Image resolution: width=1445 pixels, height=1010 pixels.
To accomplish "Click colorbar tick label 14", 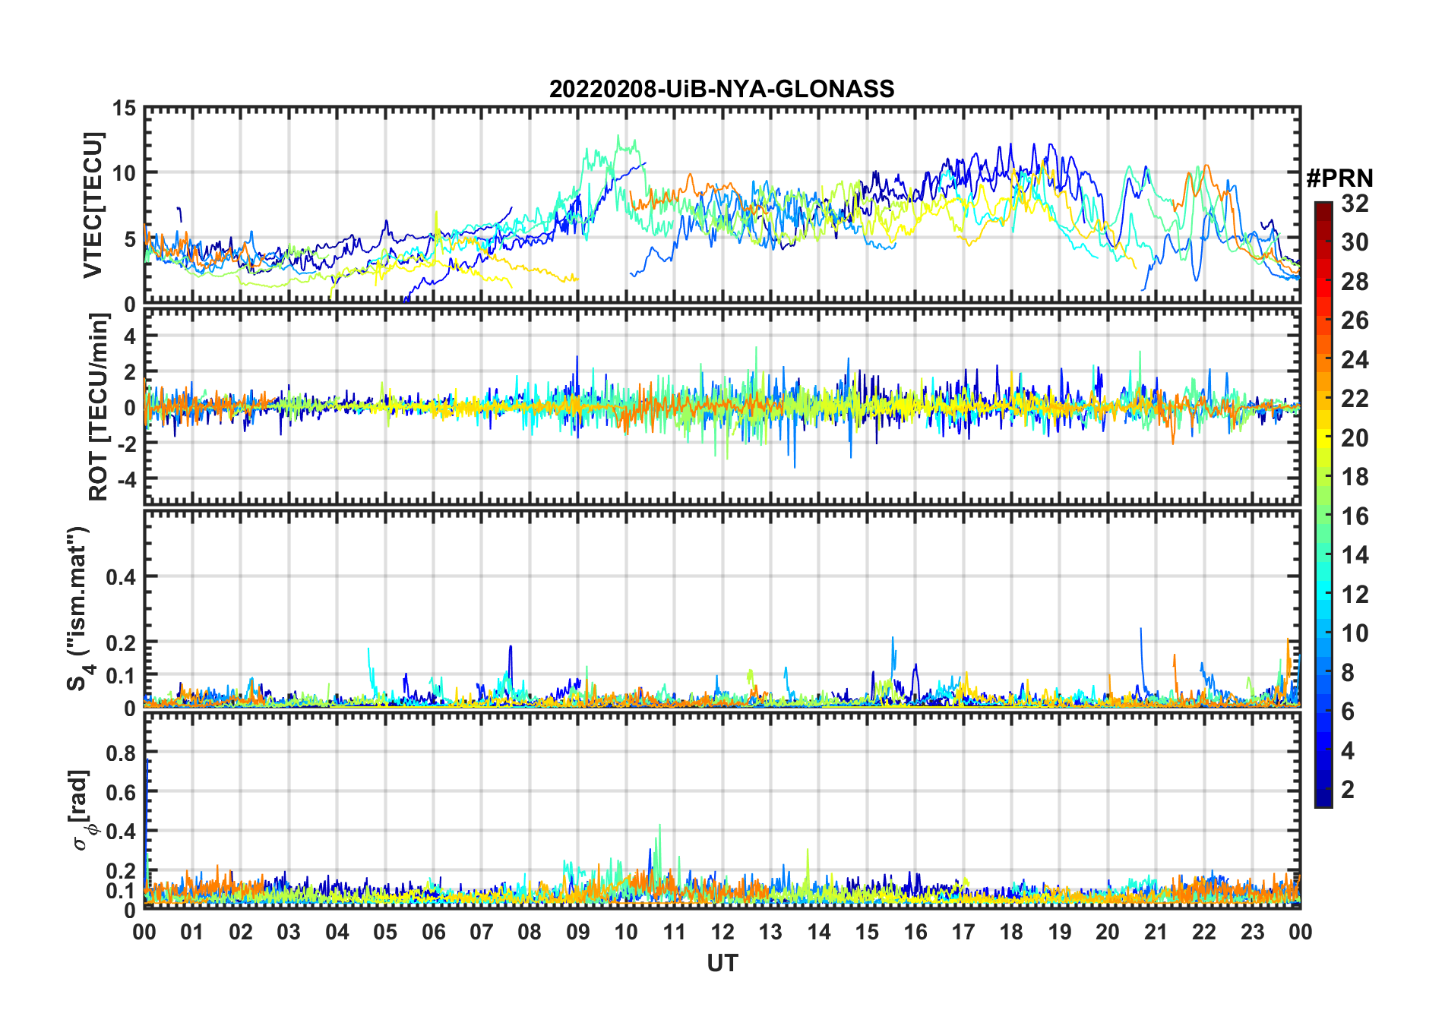I will [x=1355, y=555].
